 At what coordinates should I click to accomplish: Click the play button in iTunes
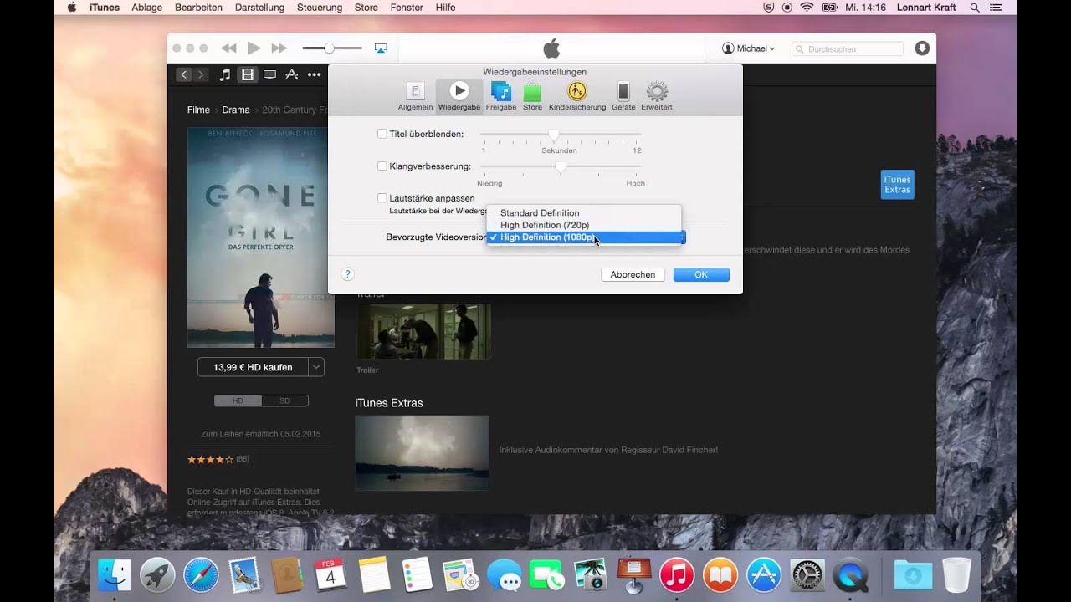[x=254, y=48]
